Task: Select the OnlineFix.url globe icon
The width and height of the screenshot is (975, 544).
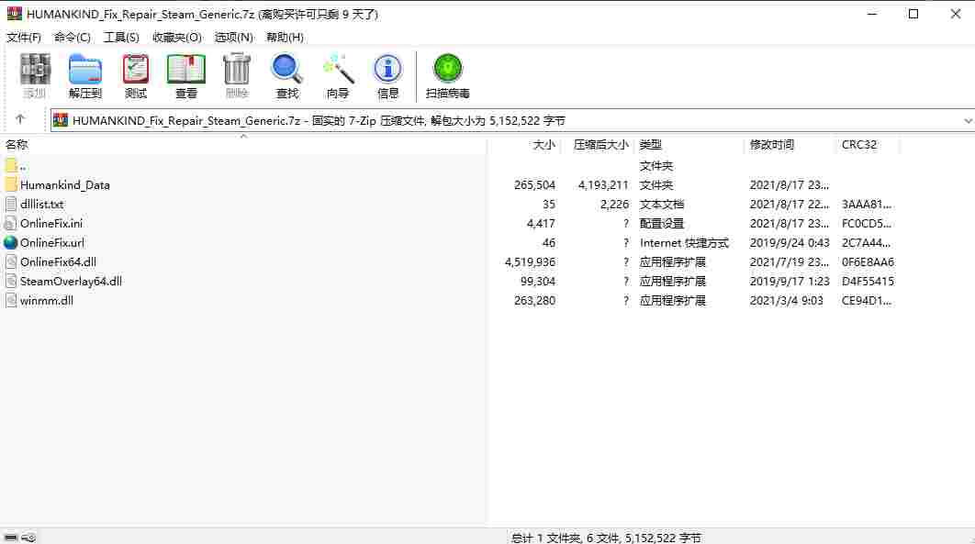Action: pos(11,242)
